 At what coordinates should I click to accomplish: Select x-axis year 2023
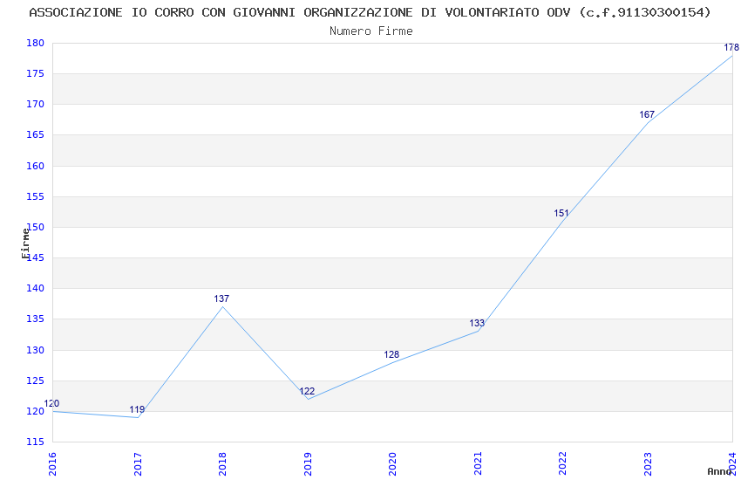point(648,464)
